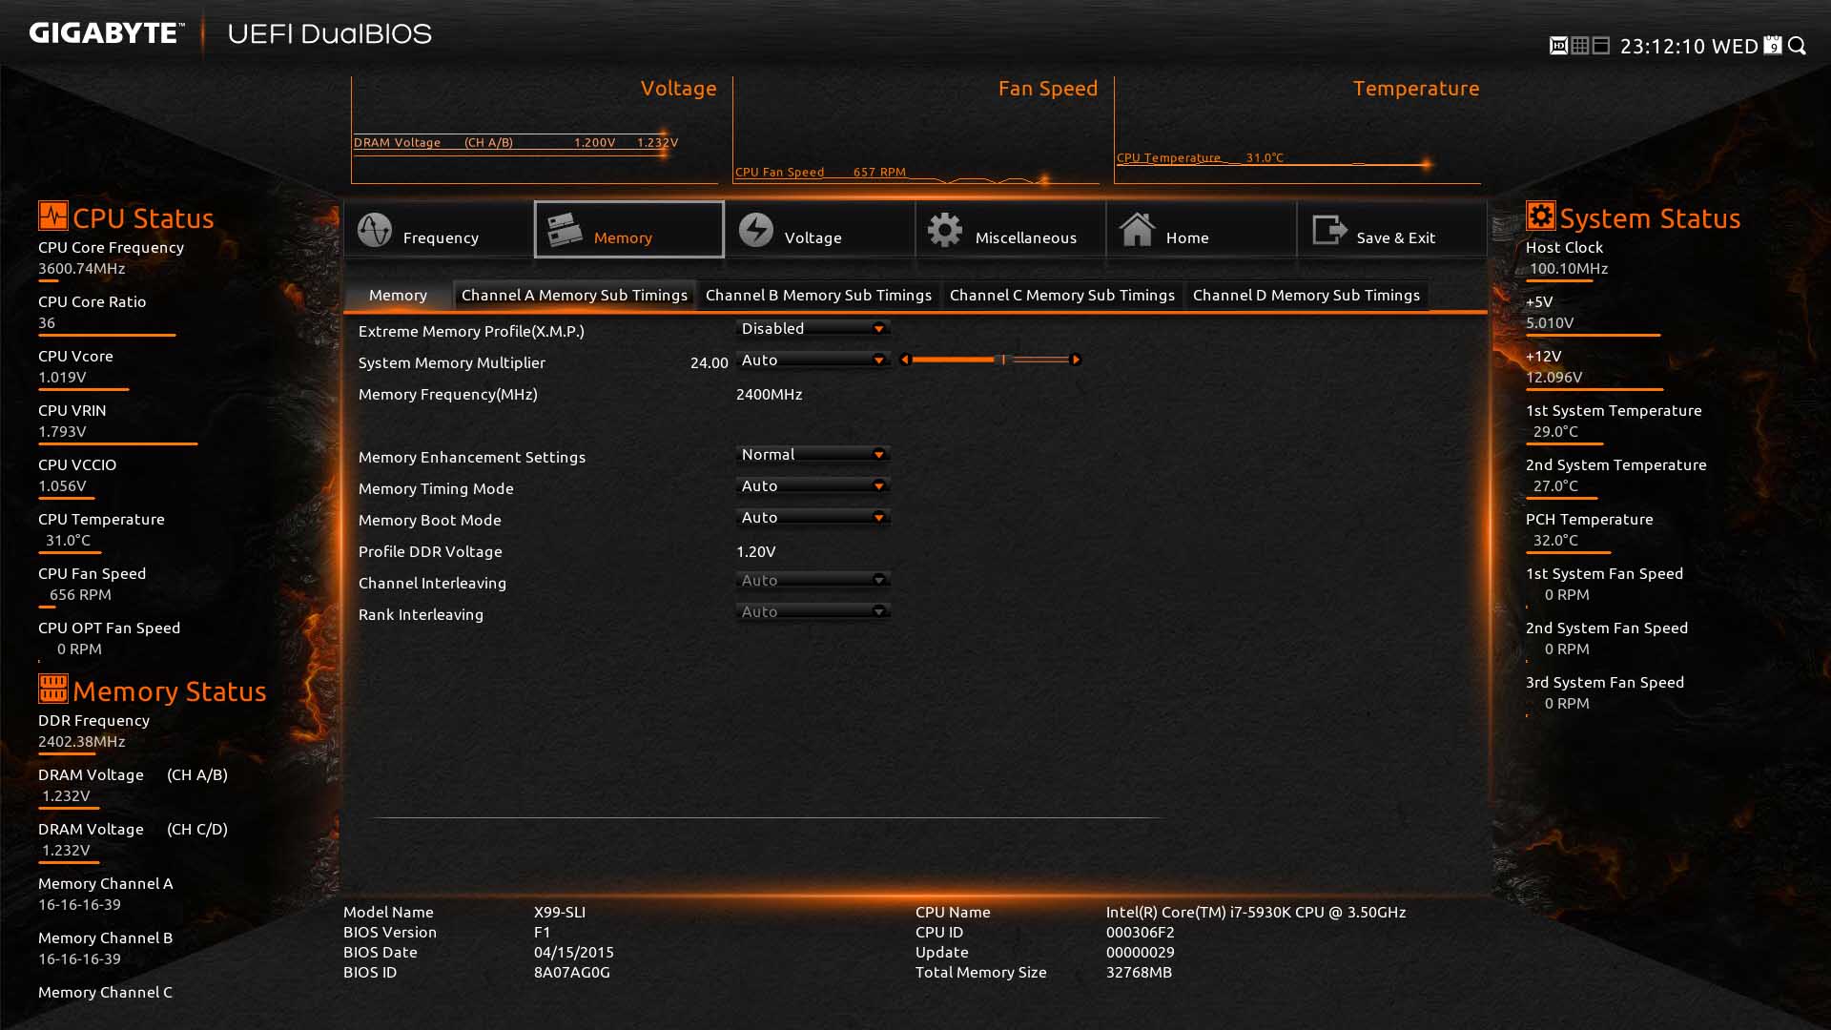Open the Voltage tab

click(820, 230)
